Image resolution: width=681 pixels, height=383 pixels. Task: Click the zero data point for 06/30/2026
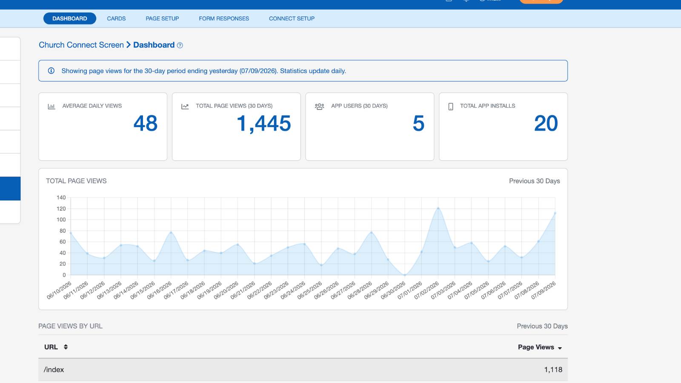point(405,275)
